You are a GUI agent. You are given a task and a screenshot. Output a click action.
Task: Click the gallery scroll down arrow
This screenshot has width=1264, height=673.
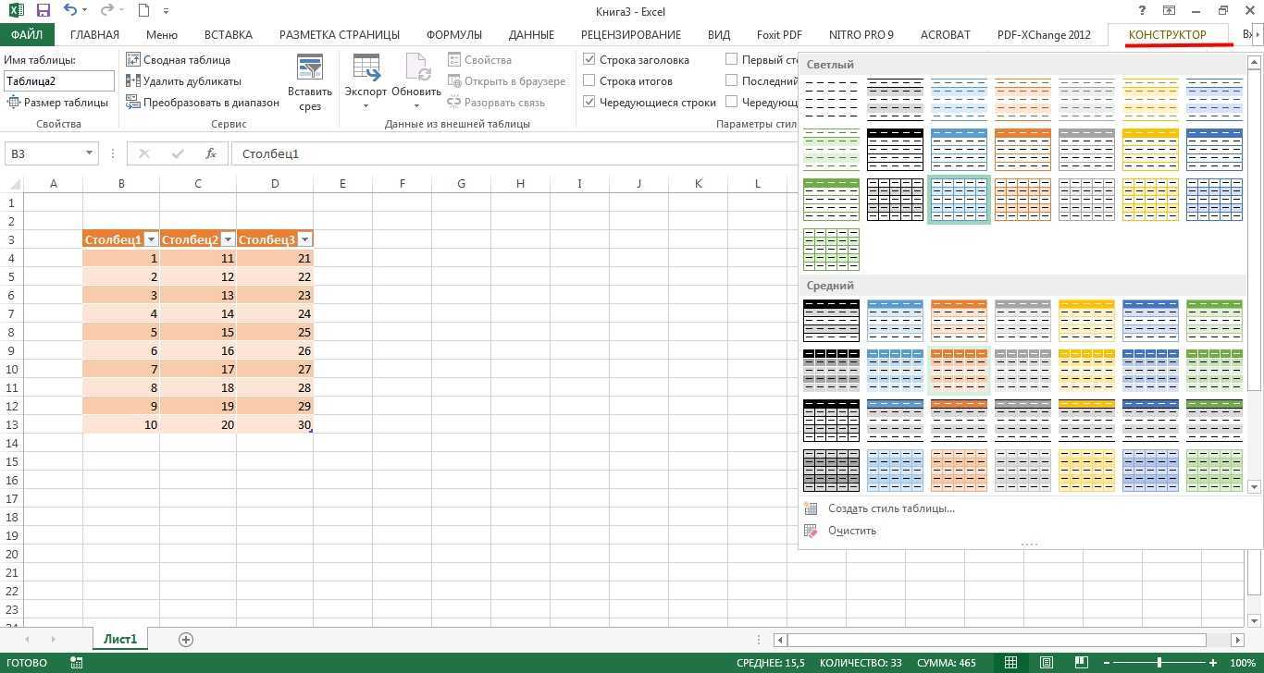tap(1255, 486)
